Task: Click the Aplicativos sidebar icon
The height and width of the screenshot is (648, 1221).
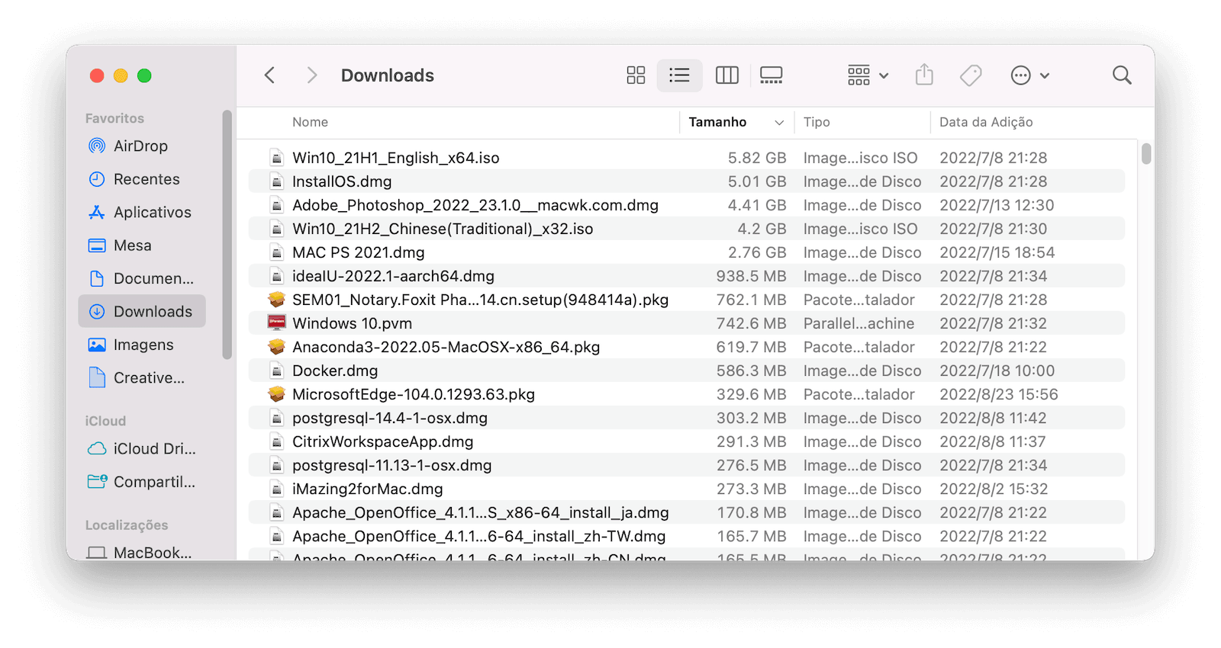Action: click(x=97, y=212)
